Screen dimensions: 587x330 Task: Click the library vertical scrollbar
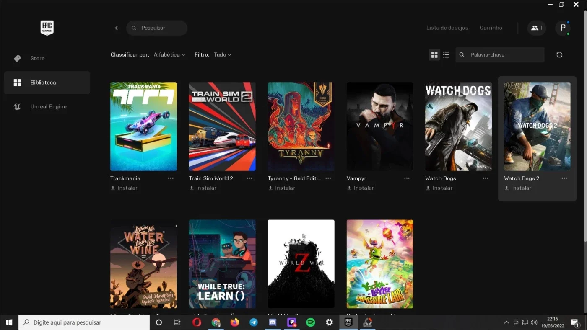585,126
